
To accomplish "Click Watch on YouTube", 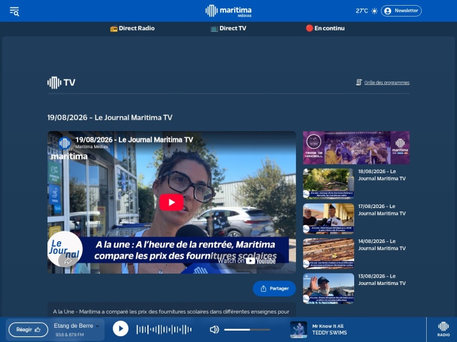I will click(x=247, y=260).
